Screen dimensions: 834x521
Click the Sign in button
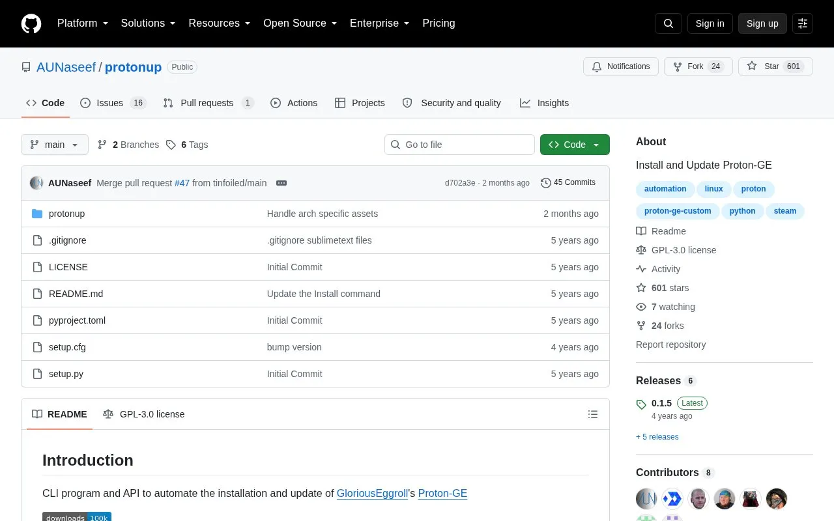click(x=710, y=23)
